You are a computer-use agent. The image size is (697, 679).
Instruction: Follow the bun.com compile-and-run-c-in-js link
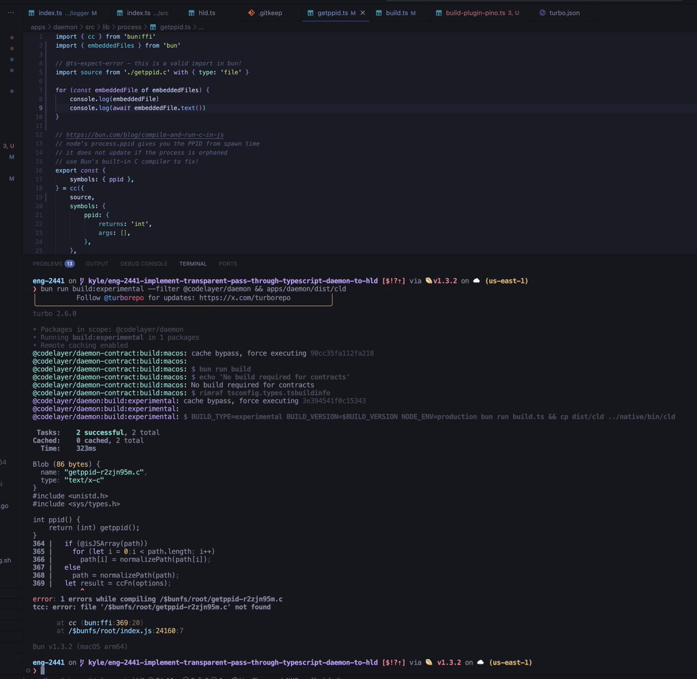click(145, 135)
